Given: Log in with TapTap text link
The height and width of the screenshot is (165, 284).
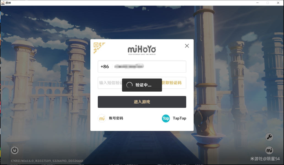Looking at the screenshot, I should pos(179,118).
